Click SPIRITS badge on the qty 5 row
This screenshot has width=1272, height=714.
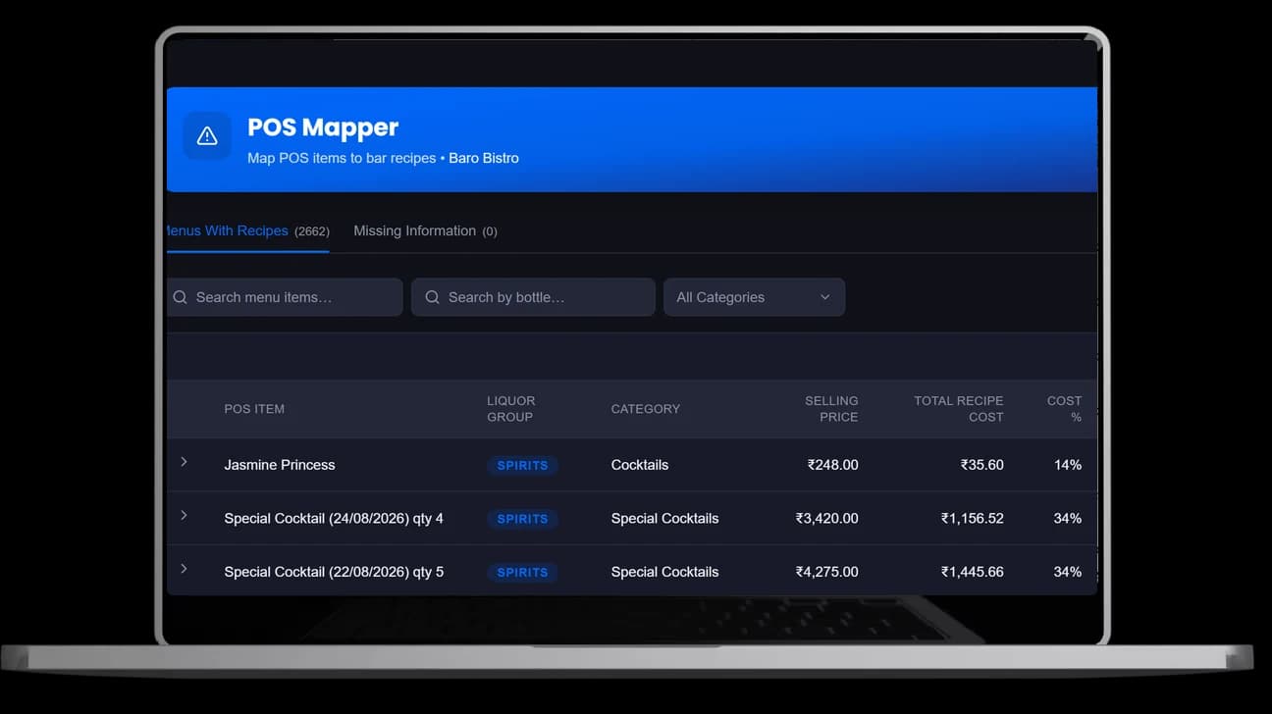522,573
